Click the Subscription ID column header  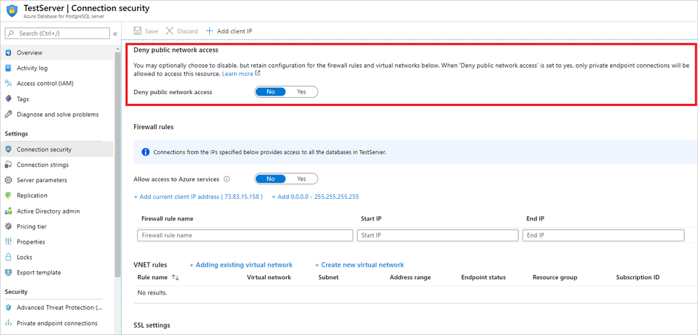(637, 277)
